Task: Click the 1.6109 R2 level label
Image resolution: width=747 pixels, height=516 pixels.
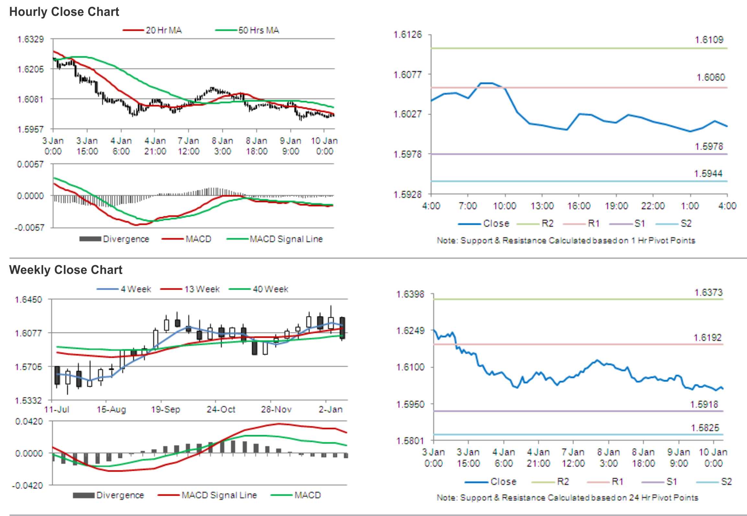Action: click(709, 40)
